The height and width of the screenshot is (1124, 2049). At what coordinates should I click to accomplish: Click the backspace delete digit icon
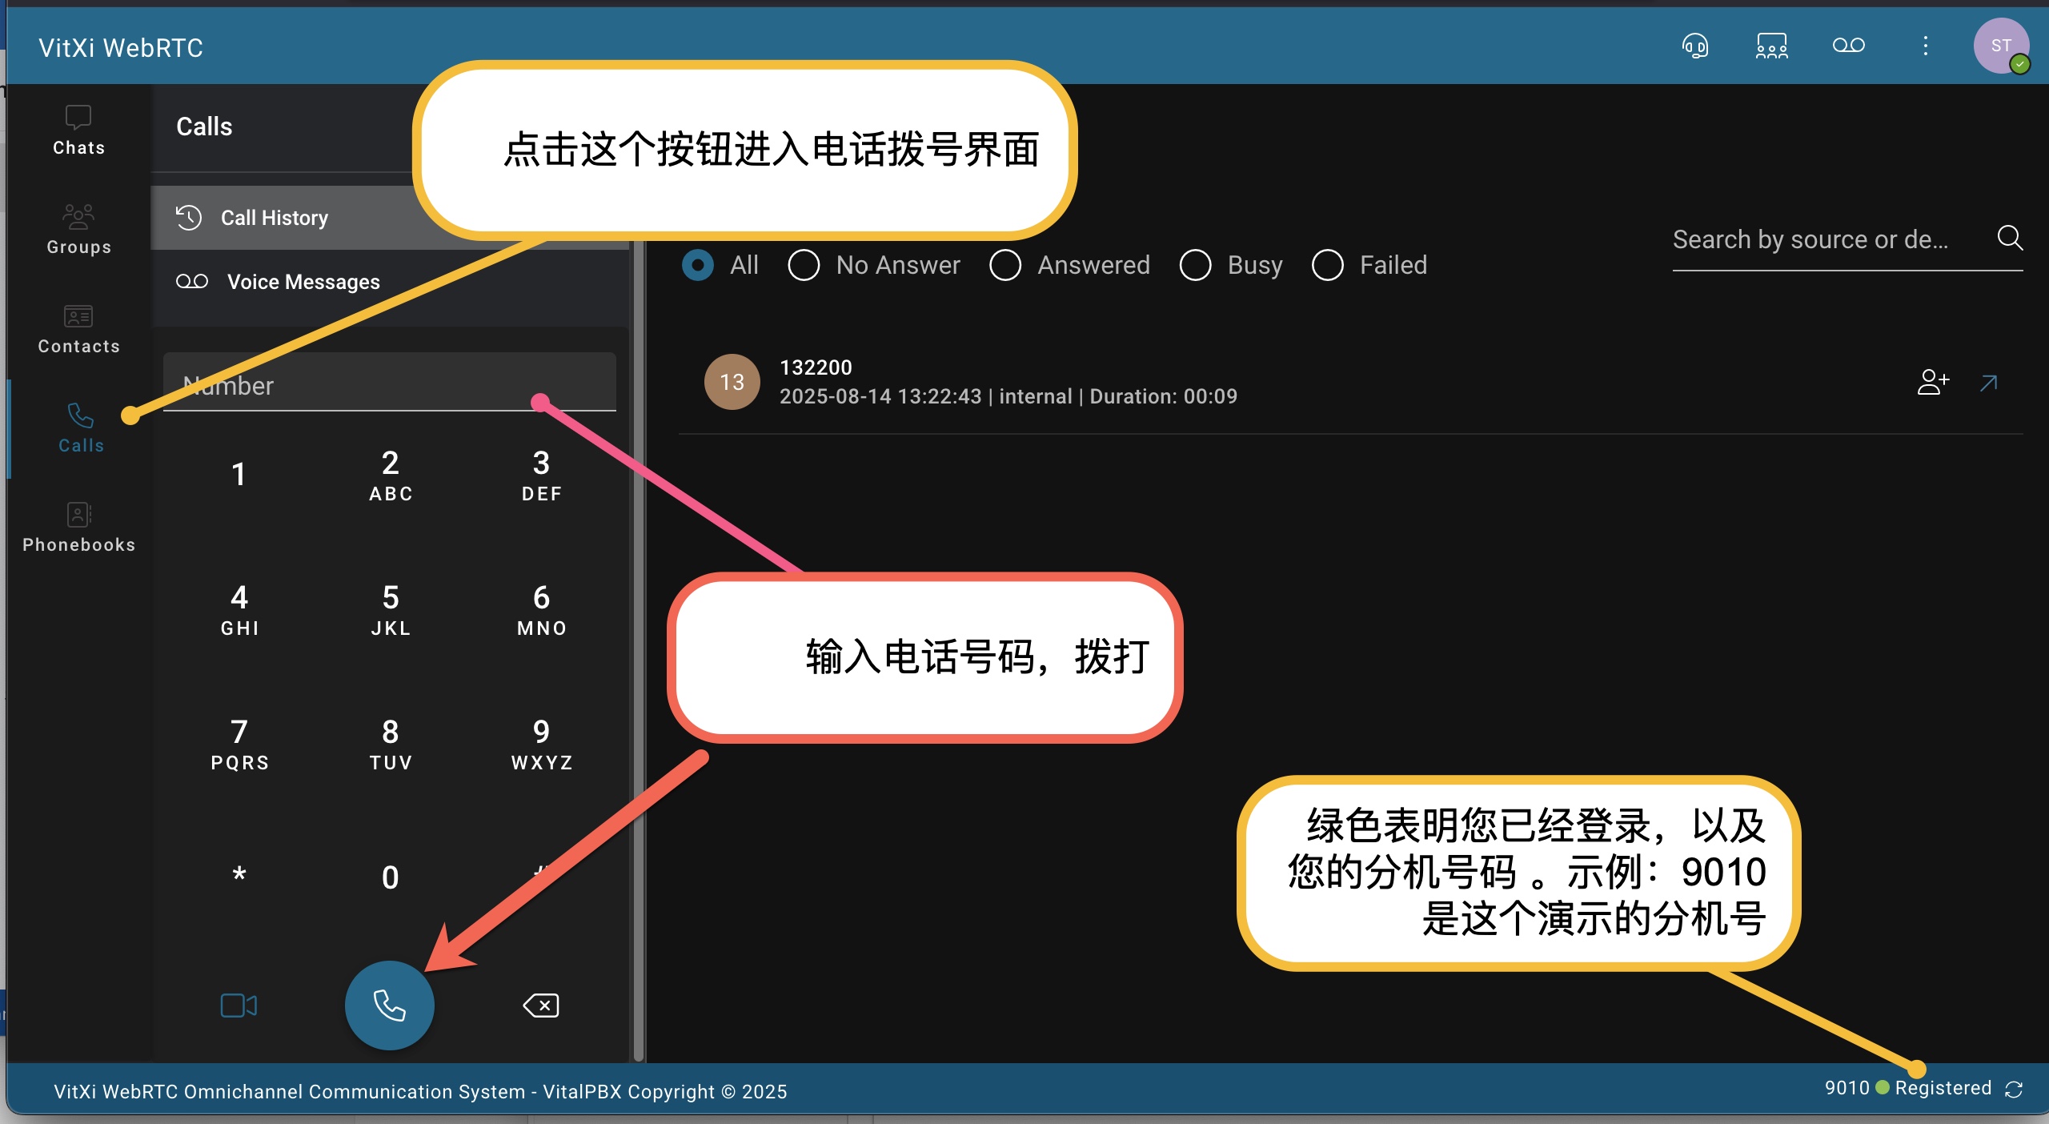[541, 1005]
